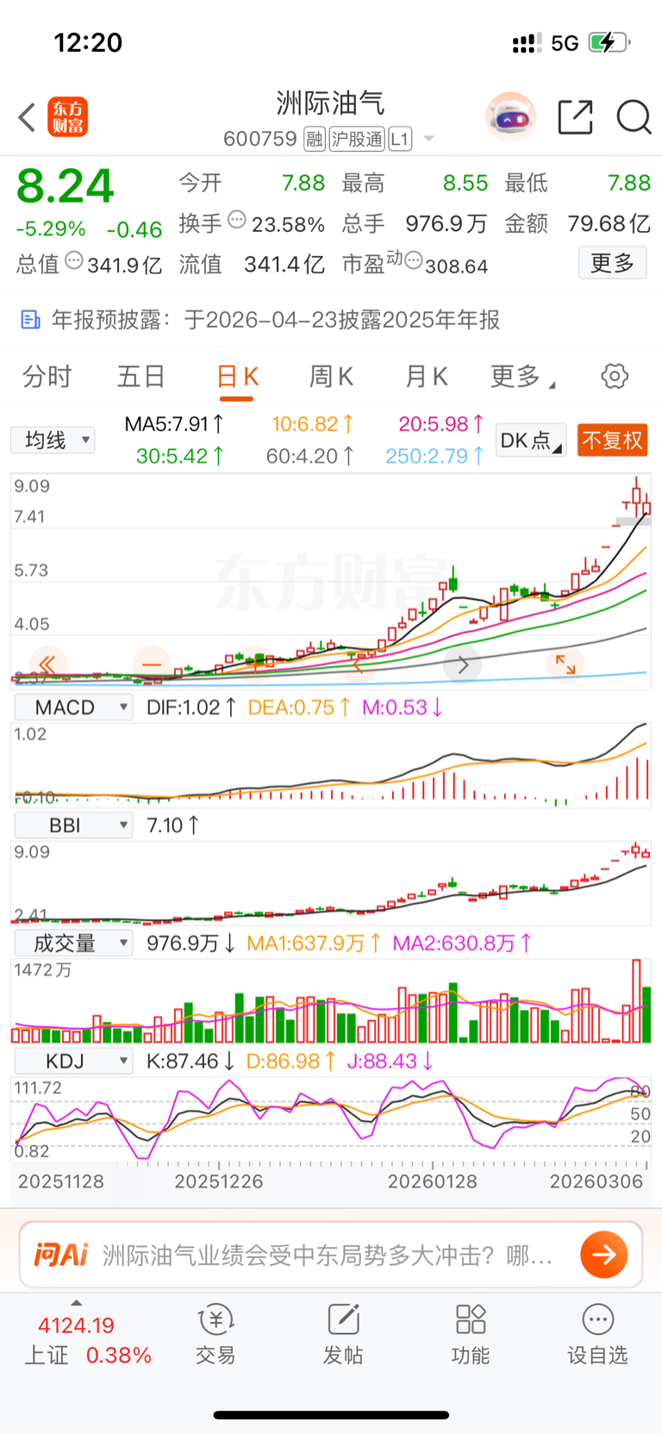The image size is (662, 1434).
Task: Tap the L1 level badge
Action: click(400, 139)
